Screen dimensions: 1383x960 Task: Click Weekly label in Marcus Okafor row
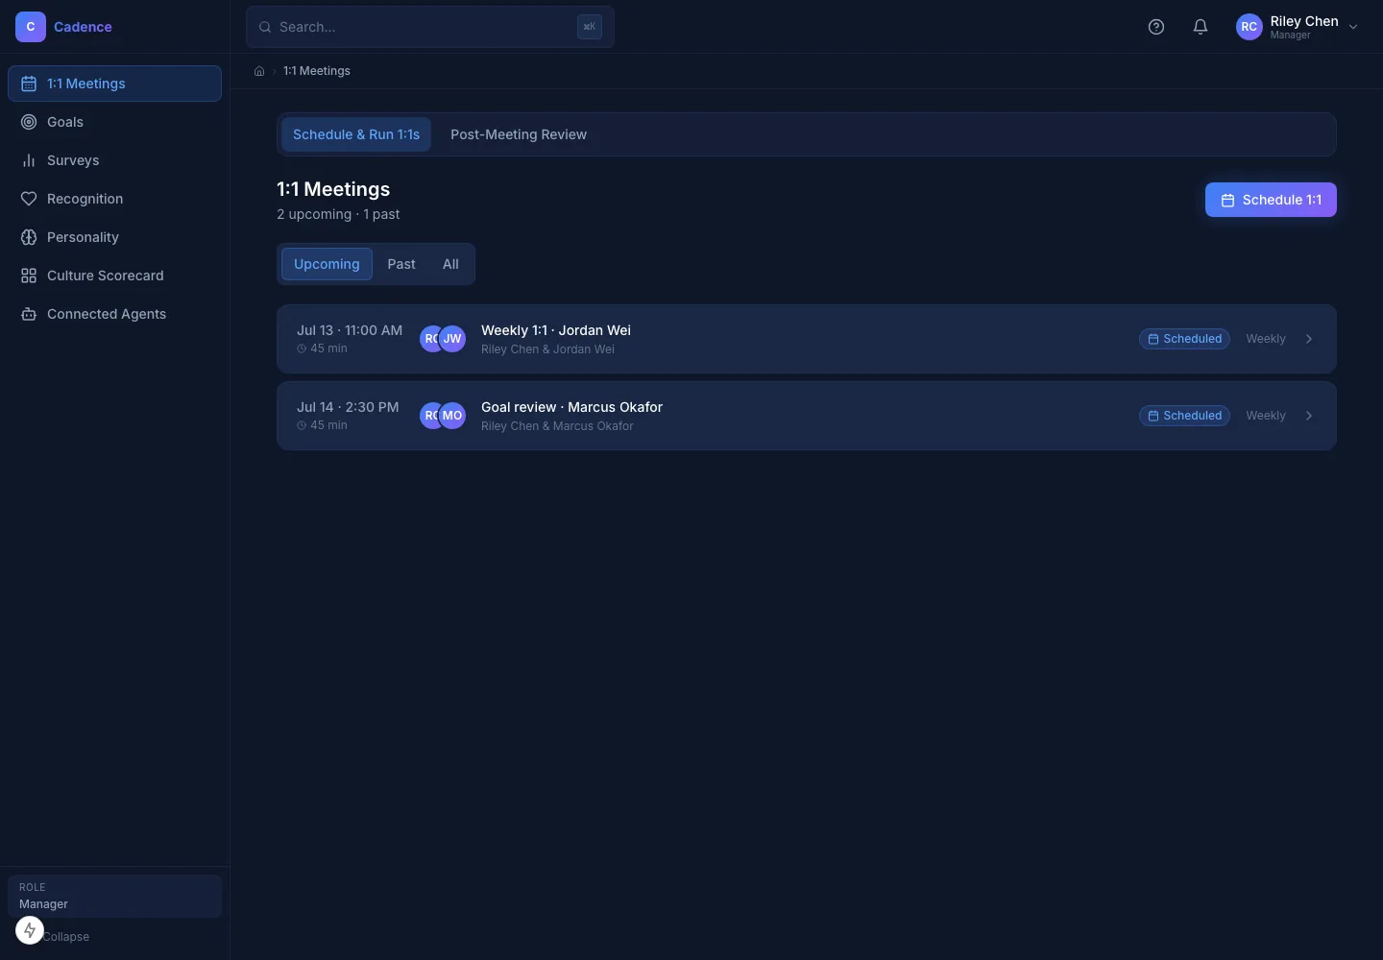tap(1266, 416)
